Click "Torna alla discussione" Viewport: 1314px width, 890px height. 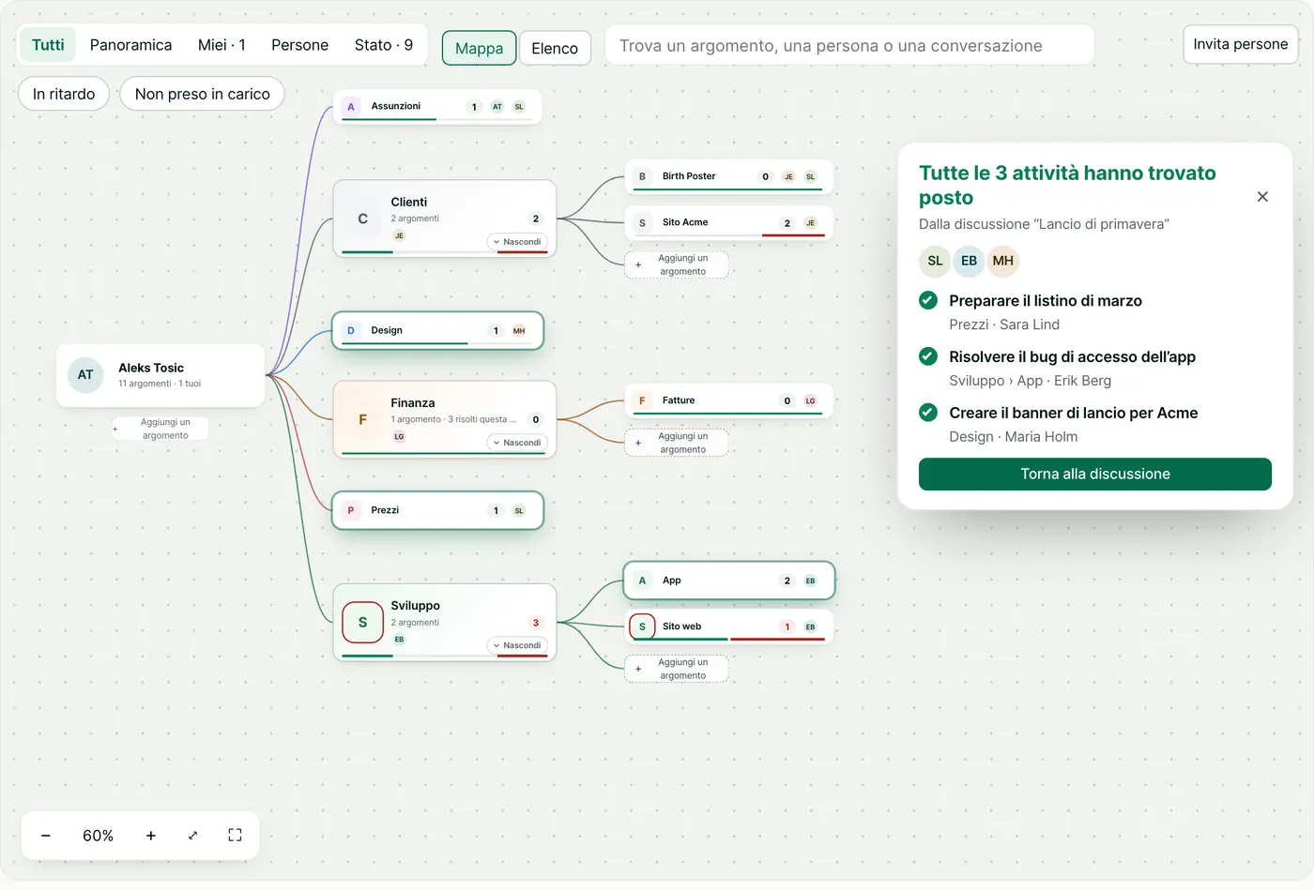[1095, 475]
